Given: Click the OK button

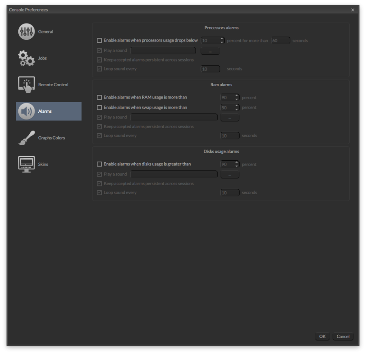Looking at the screenshot, I should 322,337.
